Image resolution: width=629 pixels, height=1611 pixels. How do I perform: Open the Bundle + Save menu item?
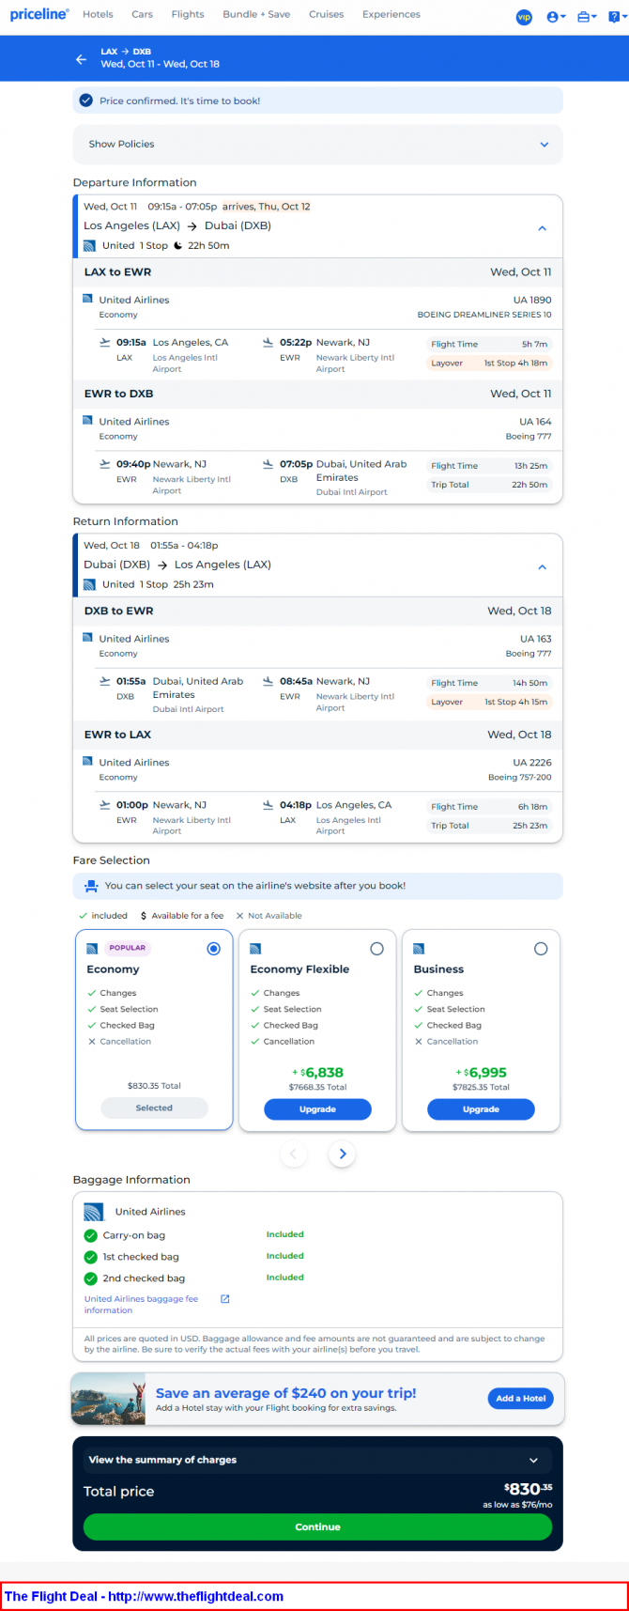[x=256, y=14]
